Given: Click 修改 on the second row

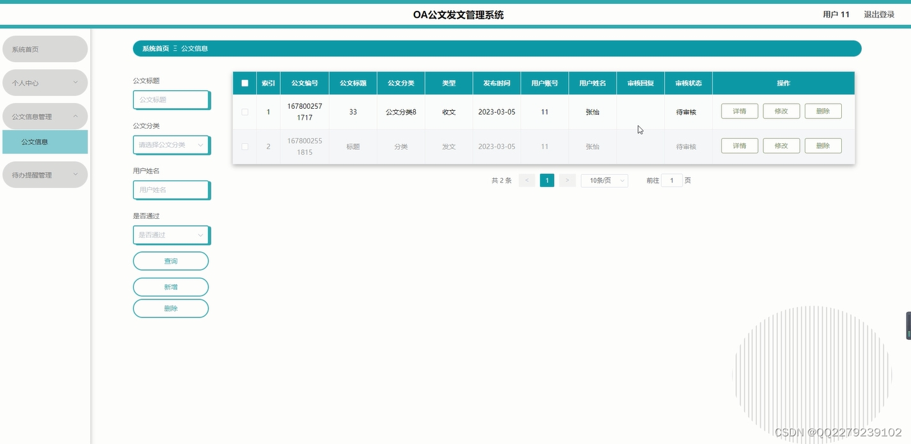Looking at the screenshot, I should [780, 145].
